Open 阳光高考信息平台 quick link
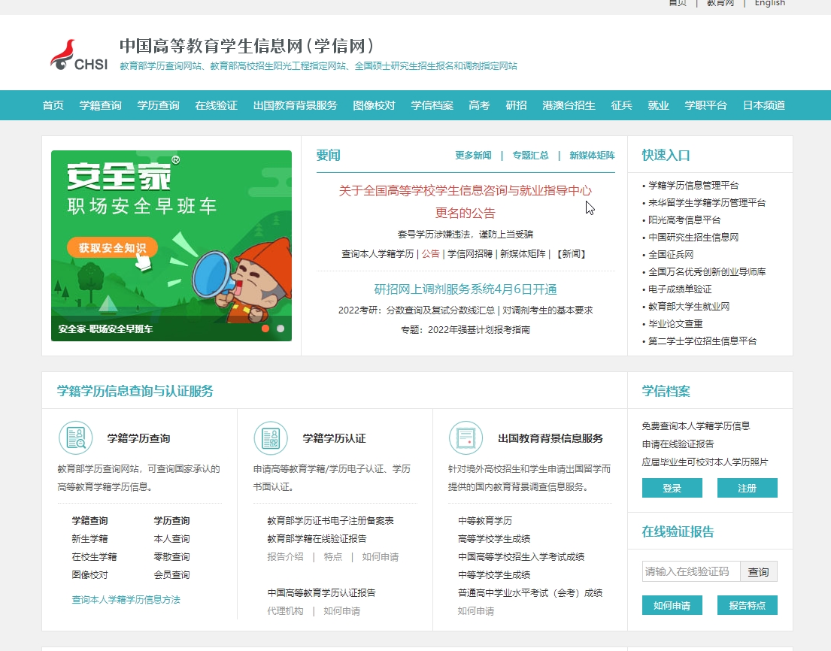Screen dimensions: 831x651 pos(684,220)
